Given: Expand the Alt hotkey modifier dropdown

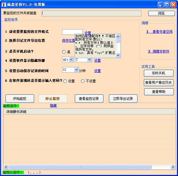Looking at the screenshot, I should (x=71, y=60).
